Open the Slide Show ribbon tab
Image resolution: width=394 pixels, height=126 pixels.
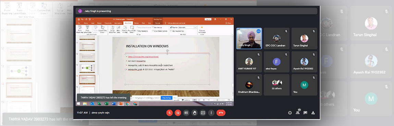pyautogui.click(x=128, y=23)
